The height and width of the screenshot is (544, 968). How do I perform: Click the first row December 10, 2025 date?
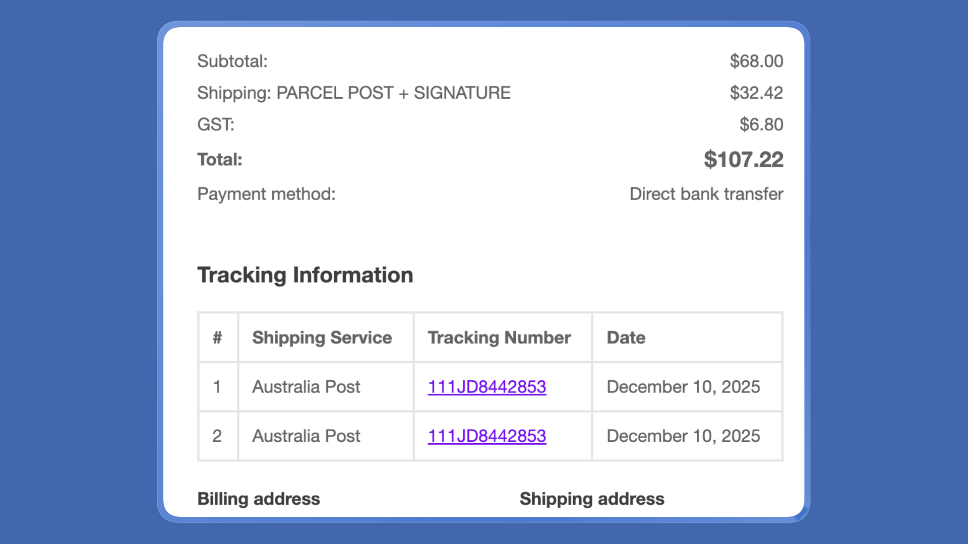click(x=683, y=387)
